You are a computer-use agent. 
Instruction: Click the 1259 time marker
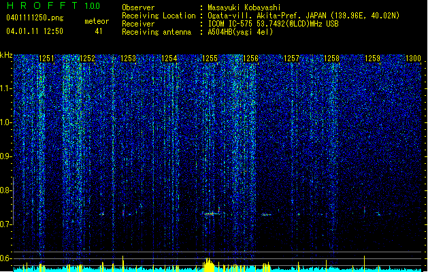[x=373, y=58]
